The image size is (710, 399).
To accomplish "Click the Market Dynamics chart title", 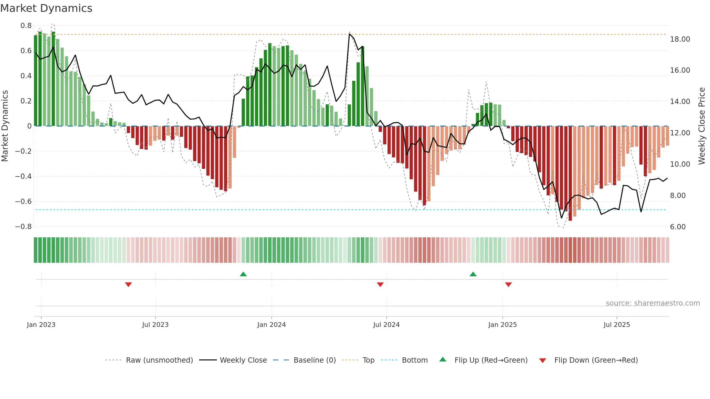I will click(x=46, y=8).
